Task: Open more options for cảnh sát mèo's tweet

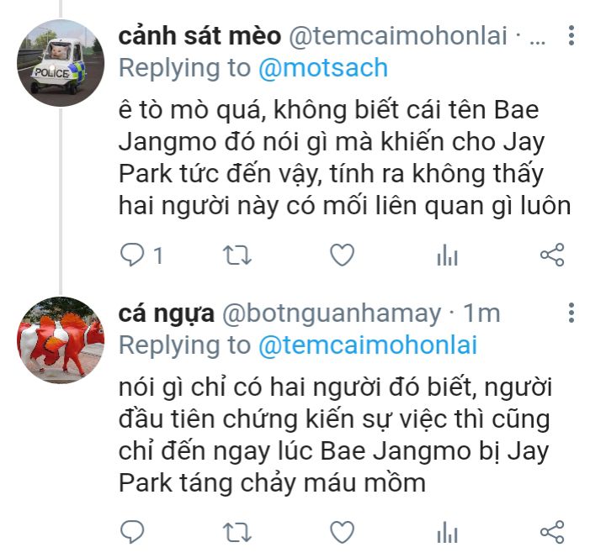Action: pyautogui.click(x=571, y=36)
